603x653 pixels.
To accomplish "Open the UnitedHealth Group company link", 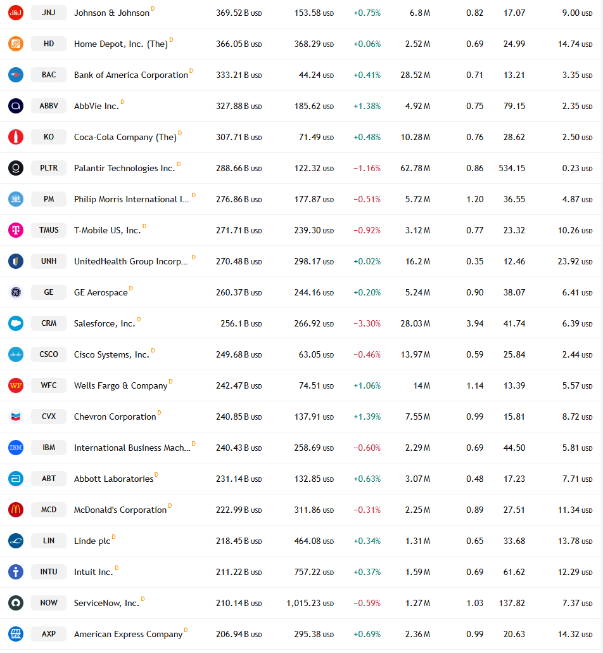I will coord(130,262).
